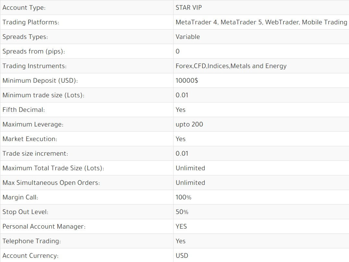Select the Minimum Deposit (USD) label

pos(40,81)
